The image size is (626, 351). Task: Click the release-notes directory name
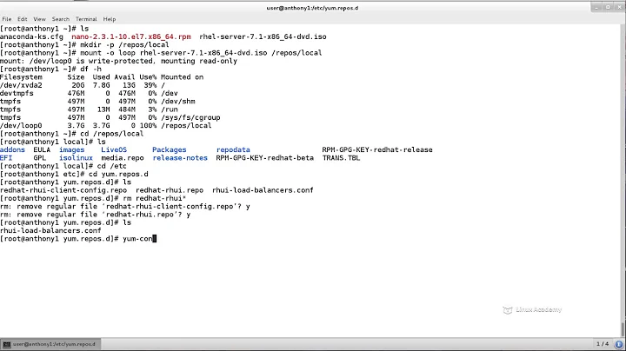tap(180, 158)
